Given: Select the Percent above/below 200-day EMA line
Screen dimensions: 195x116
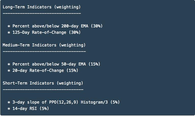Looking at the screenshot, I should point(55,26).
